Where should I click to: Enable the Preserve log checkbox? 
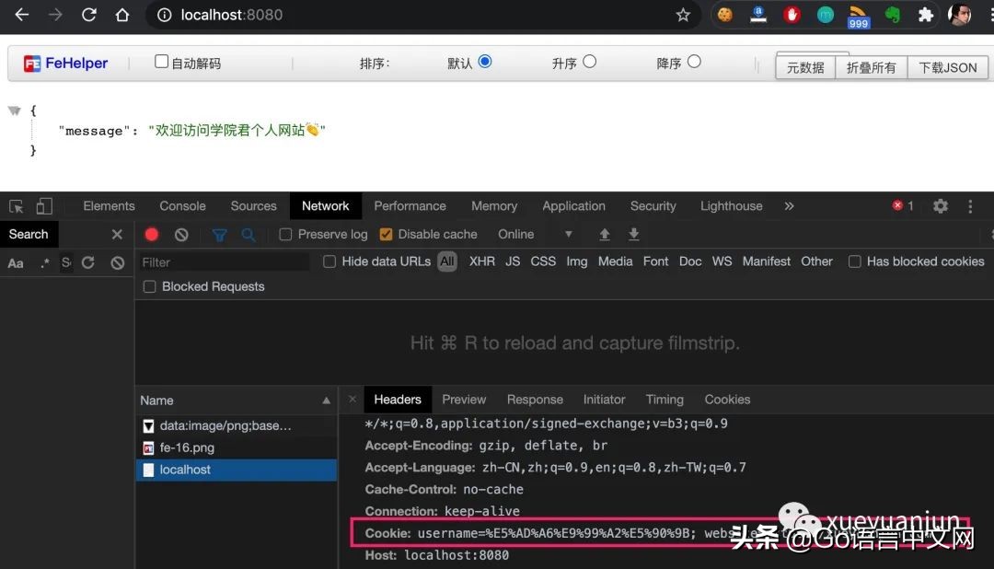(285, 234)
